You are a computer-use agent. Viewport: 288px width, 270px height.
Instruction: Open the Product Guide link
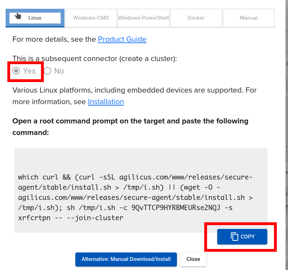[x=122, y=39]
